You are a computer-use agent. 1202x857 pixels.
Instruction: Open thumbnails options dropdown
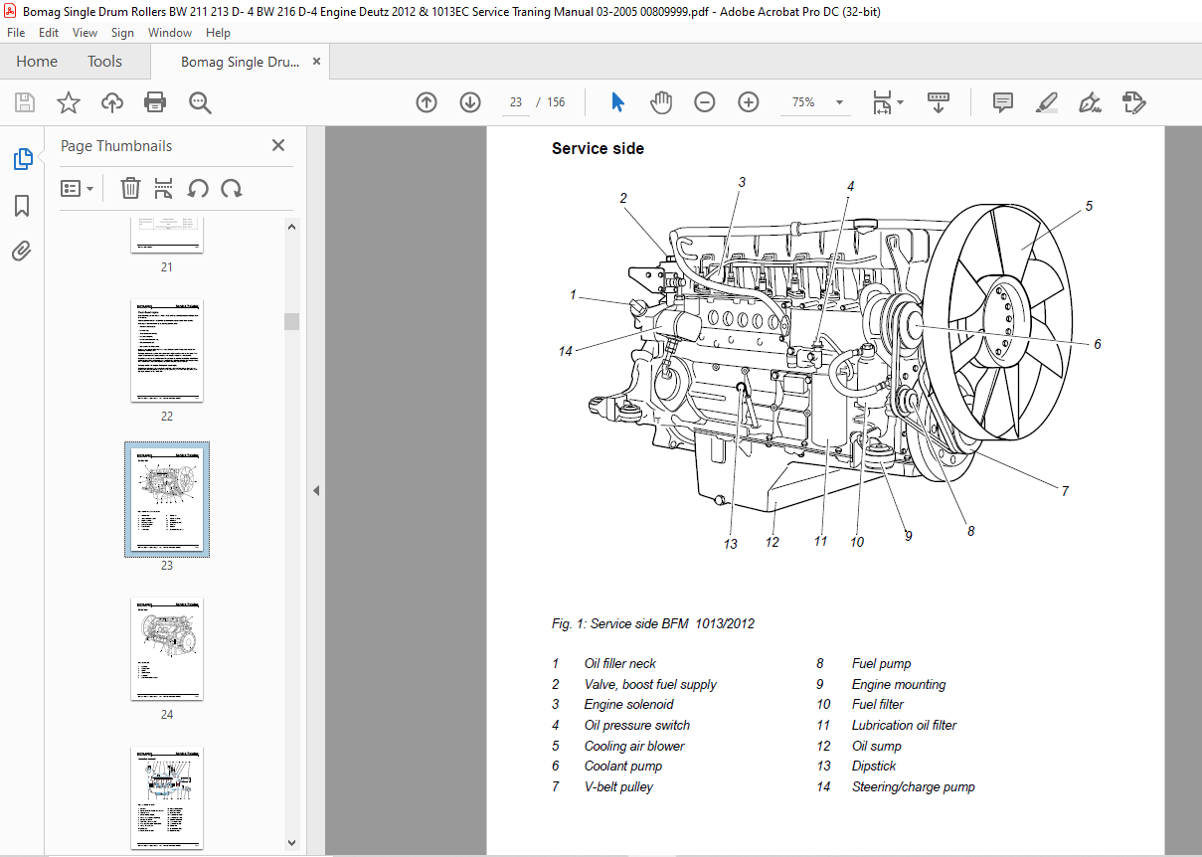[x=78, y=188]
